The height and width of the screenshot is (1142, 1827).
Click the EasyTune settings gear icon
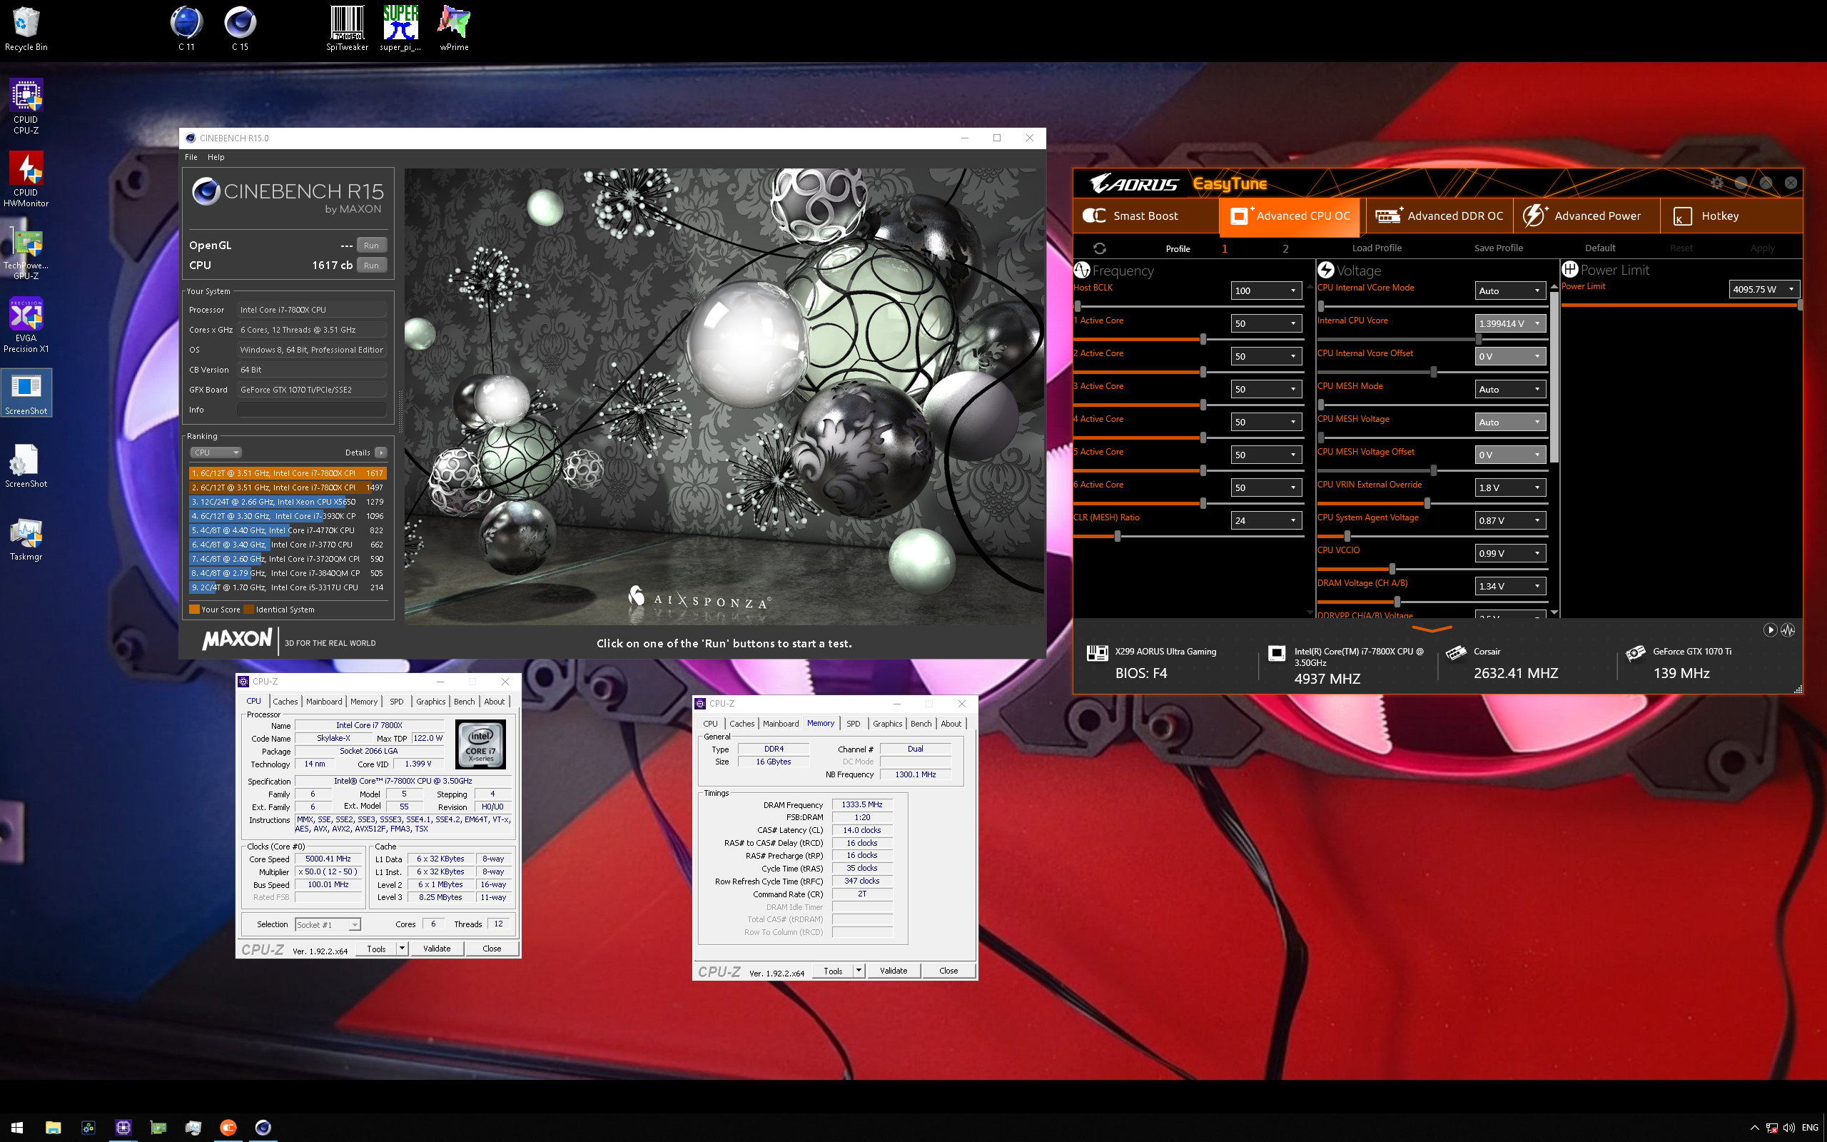click(1717, 183)
